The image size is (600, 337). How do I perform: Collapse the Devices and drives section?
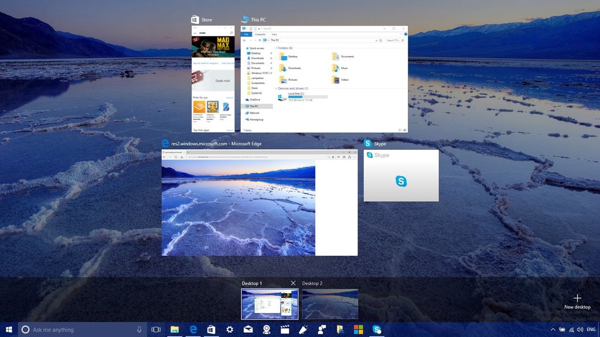[276, 88]
